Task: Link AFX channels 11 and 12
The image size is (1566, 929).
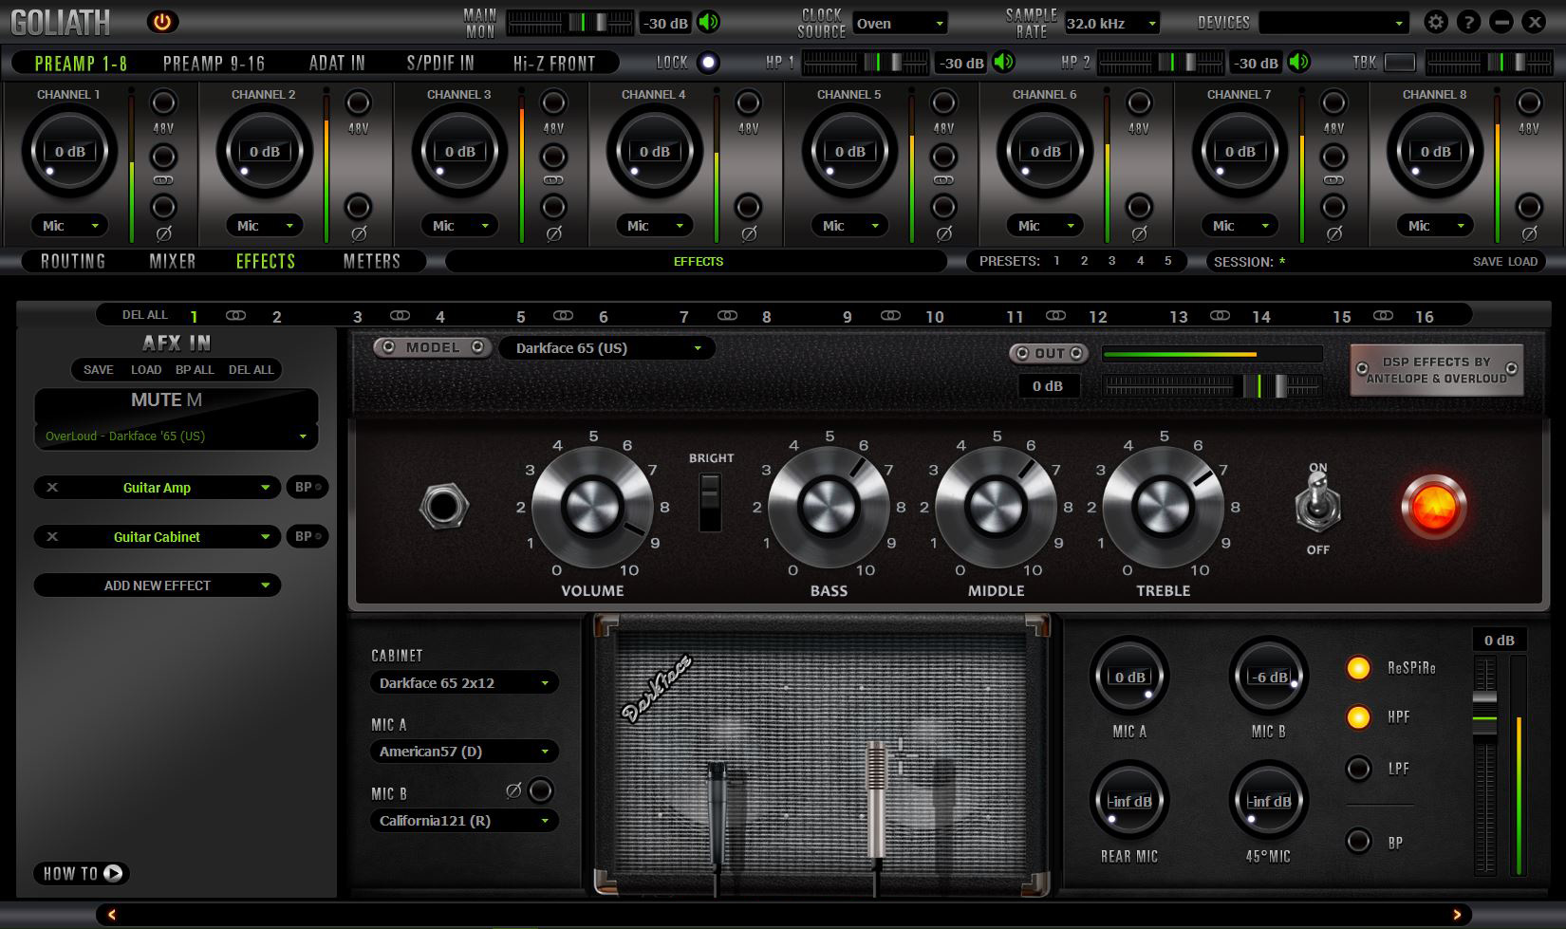Action: [x=1055, y=315]
